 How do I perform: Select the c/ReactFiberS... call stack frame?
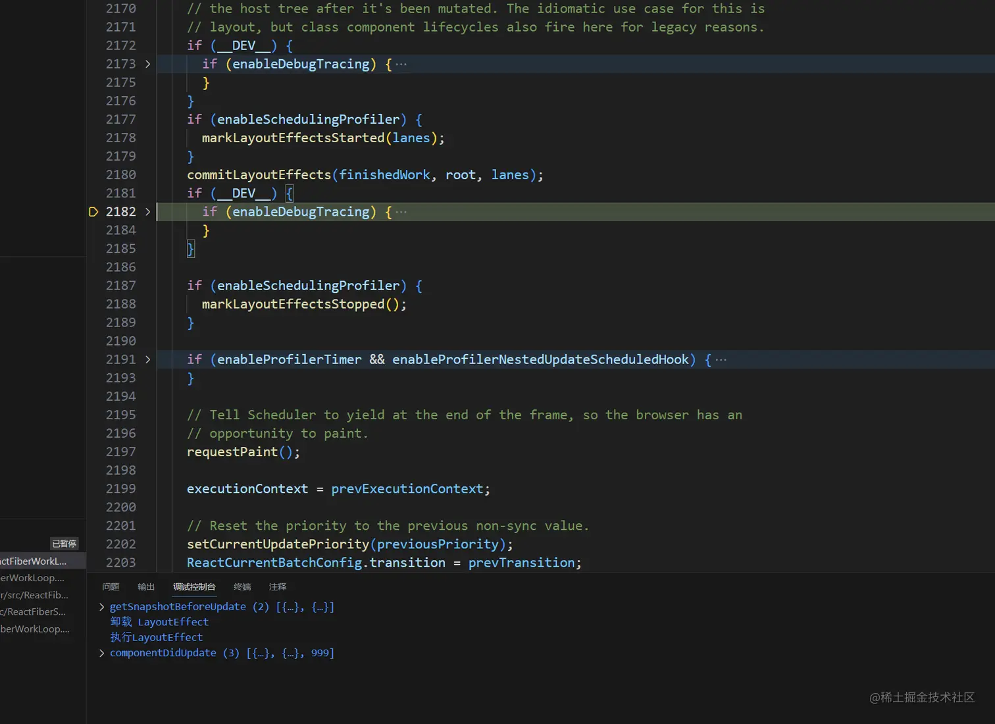[43, 612]
